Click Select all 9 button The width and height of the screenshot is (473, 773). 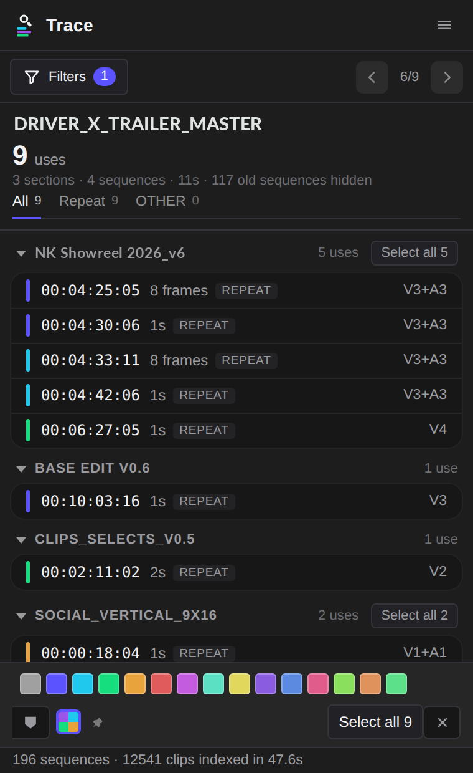(x=375, y=722)
